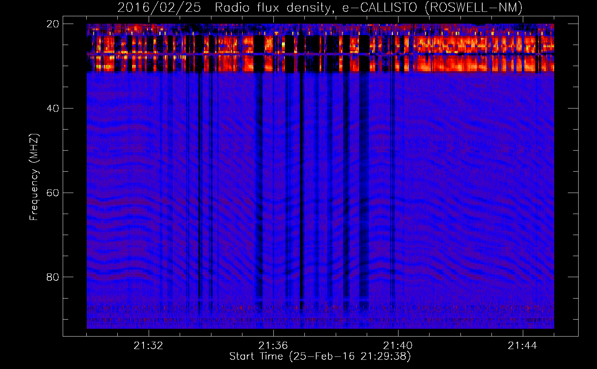This screenshot has width=597, height=369.
Task: Click the 21:44 time tick label
Action: click(522, 346)
